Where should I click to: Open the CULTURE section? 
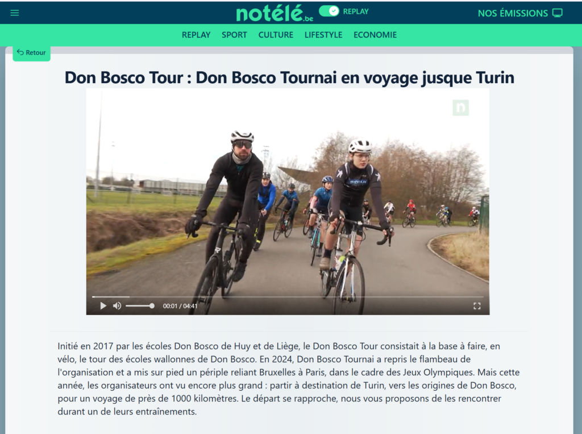276,35
